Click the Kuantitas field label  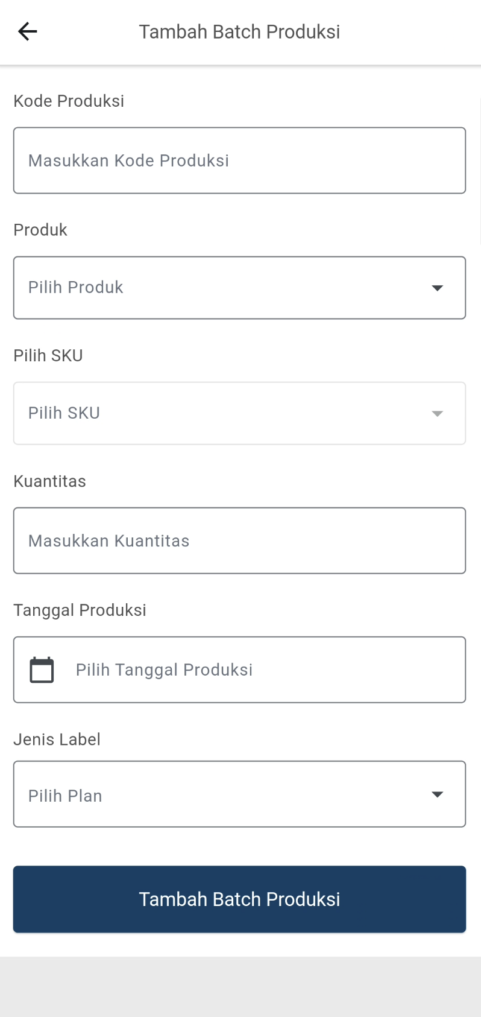(x=49, y=481)
